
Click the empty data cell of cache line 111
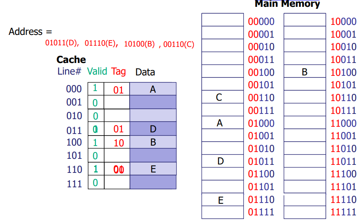pyautogui.click(x=153, y=182)
